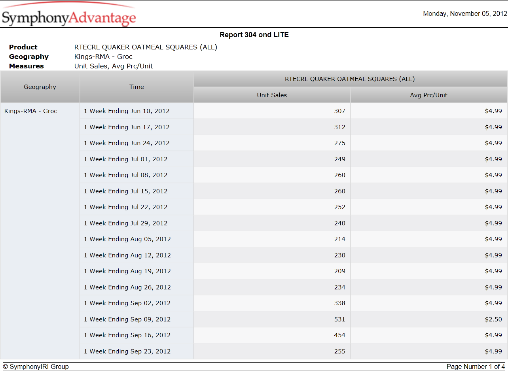
Task: Click the SymphonyAdvantage logo
Action: (x=69, y=14)
